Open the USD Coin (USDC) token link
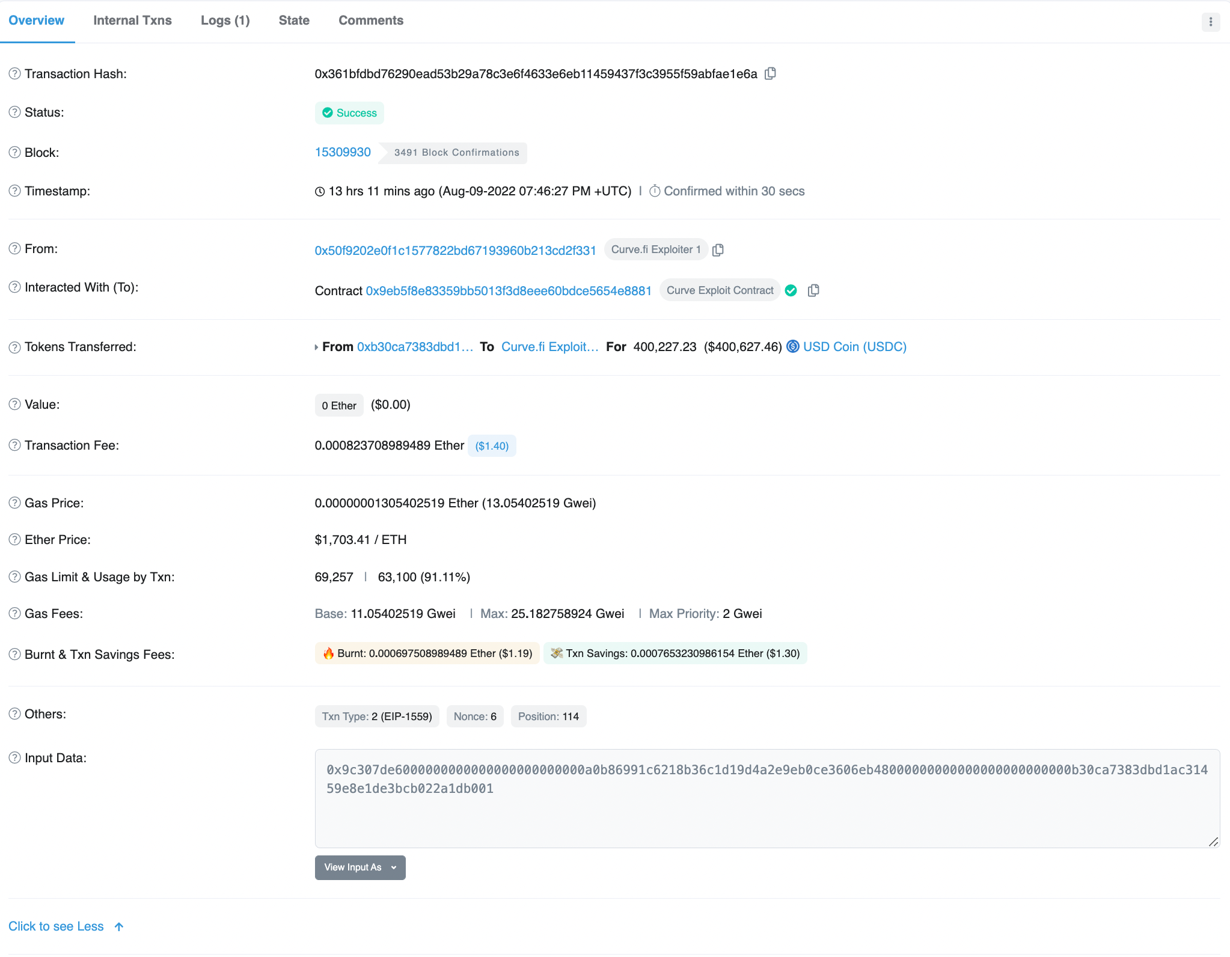 854,347
